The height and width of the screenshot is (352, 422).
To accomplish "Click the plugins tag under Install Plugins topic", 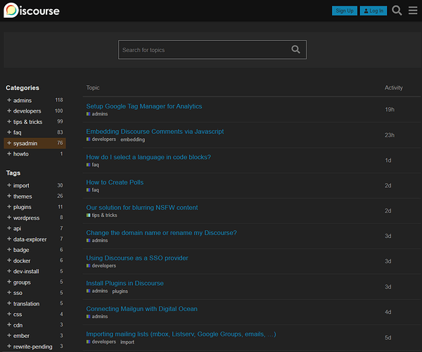I will (x=120, y=291).
